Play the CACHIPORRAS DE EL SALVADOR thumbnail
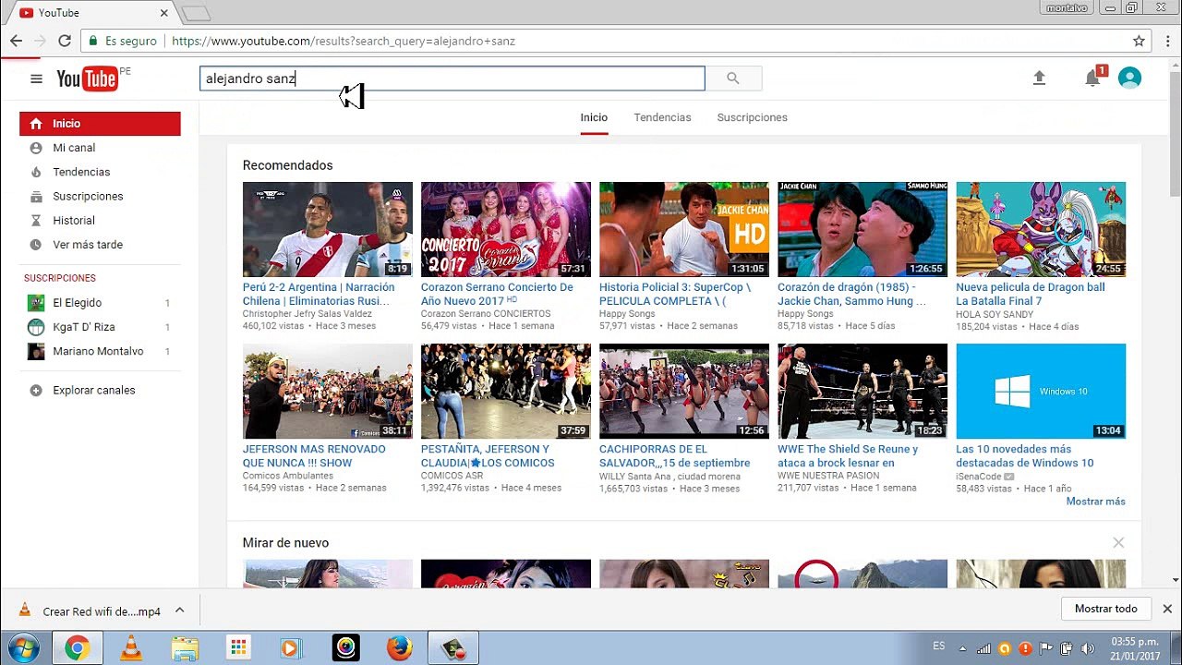Viewport: 1182px width, 665px height. [684, 391]
